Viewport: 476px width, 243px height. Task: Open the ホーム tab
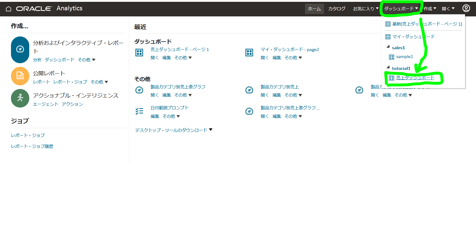(x=314, y=9)
